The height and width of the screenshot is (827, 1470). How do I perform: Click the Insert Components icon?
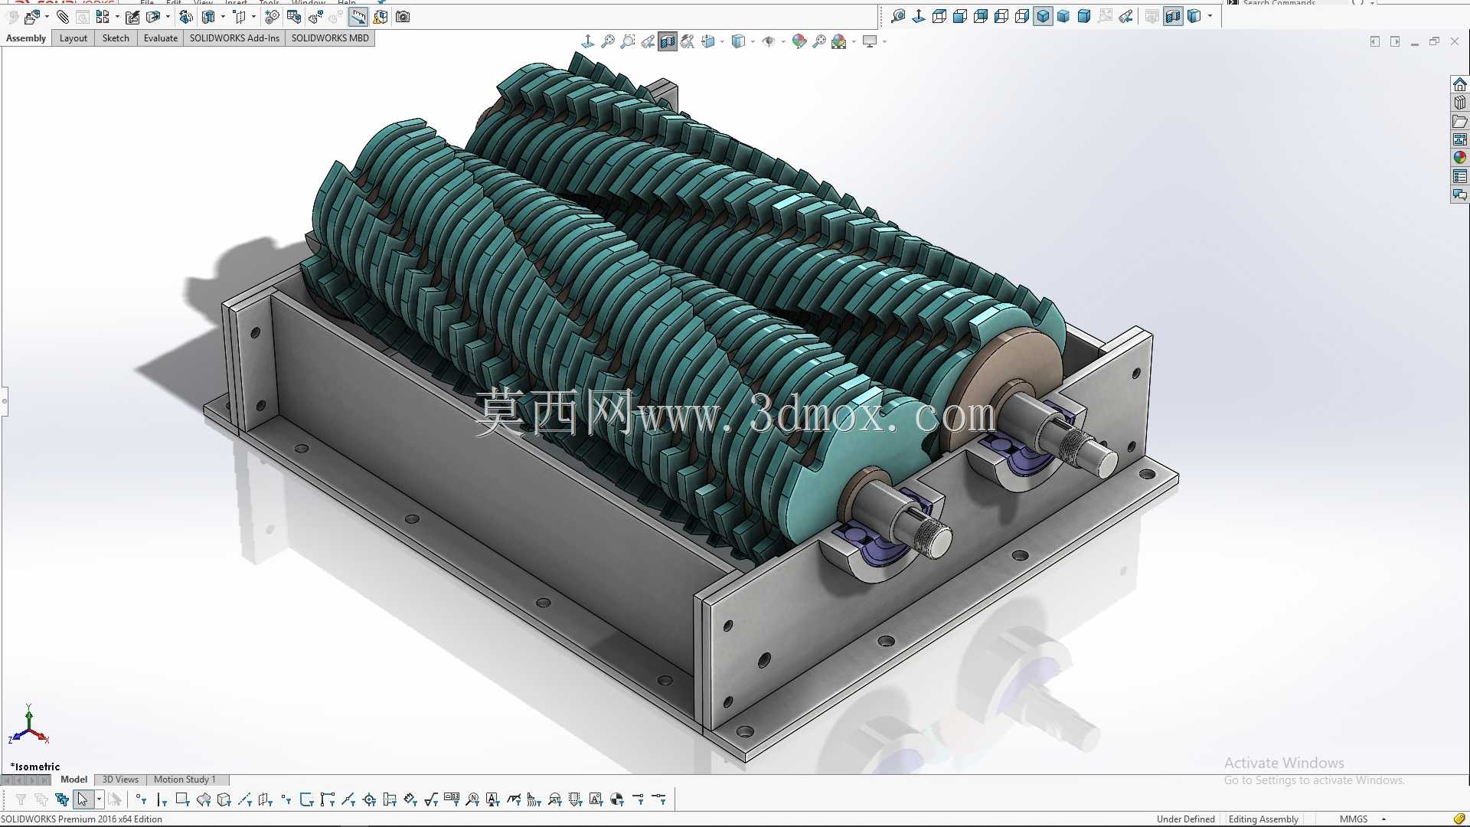click(32, 17)
